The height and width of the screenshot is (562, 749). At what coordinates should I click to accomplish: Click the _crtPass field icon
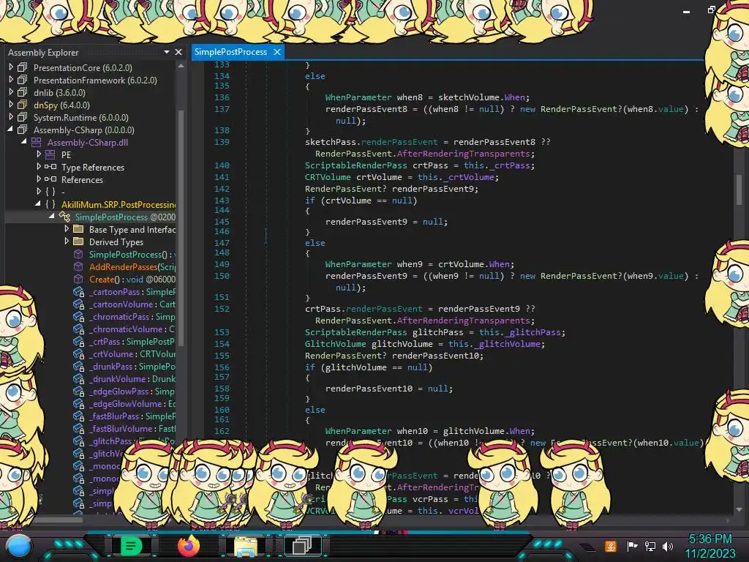79,342
